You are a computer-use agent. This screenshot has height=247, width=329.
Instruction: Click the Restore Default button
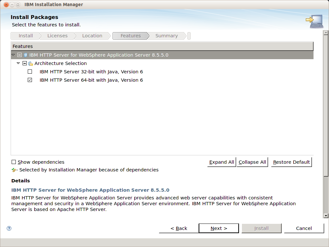tap(292, 162)
